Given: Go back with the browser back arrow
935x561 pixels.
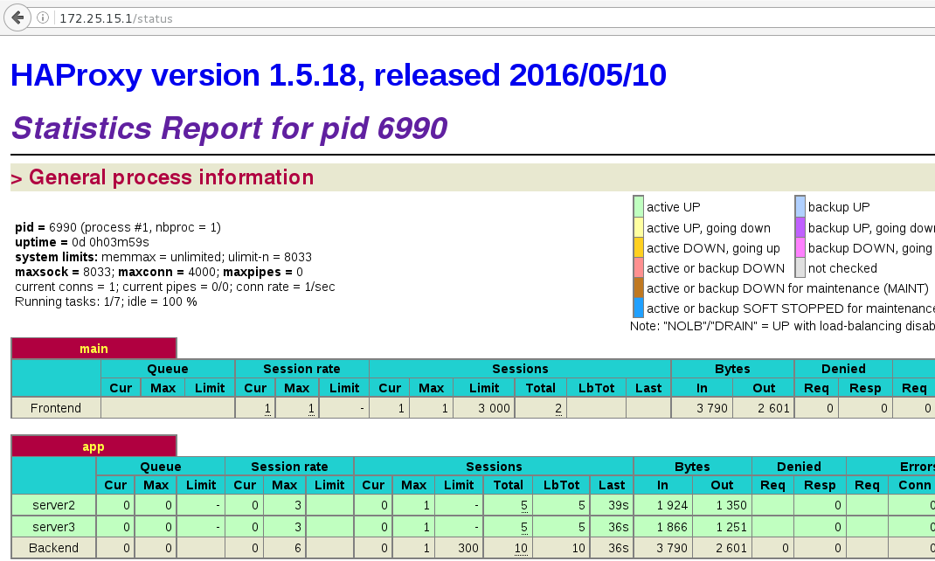Looking at the screenshot, I should [x=17, y=17].
